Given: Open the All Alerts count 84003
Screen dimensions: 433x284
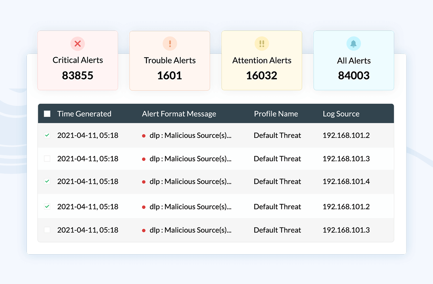Looking at the screenshot, I should tap(354, 75).
